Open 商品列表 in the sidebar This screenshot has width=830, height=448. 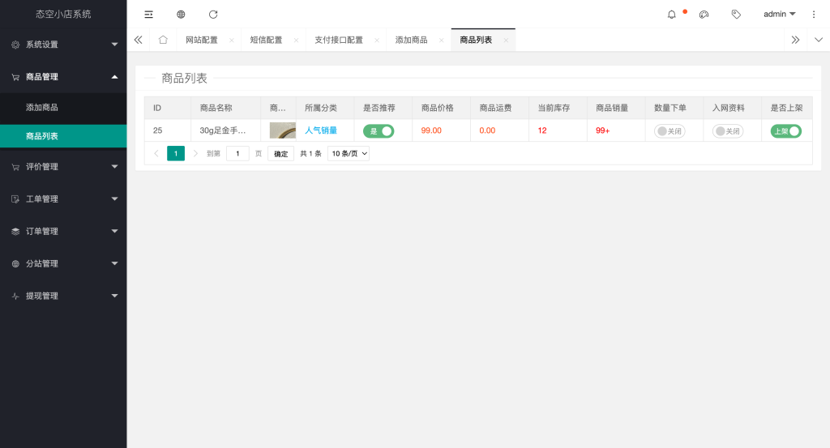(x=63, y=136)
